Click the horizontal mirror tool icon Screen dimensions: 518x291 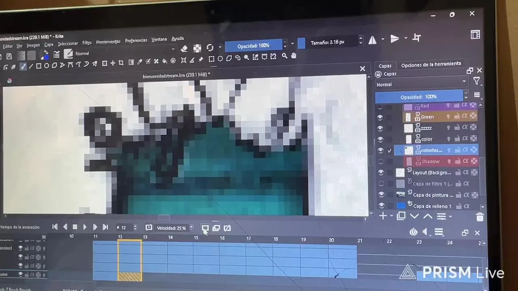point(372,40)
